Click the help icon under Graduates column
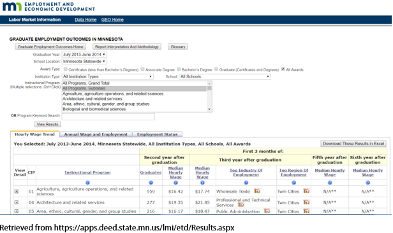393x233 pixels. pyautogui.click(x=151, y=183)
